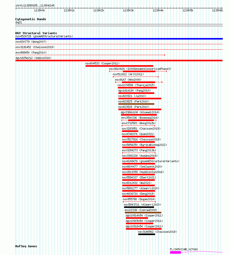Image resolution: width=230 pixels, height=255 pixels.
Task: Open nsv5454250 (ByrskaBishop2022) variant label
Action: (144, 145)
